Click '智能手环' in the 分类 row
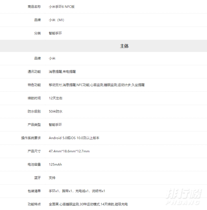The height and width of the screenshot is (210, 207). [x=55, y=33]
